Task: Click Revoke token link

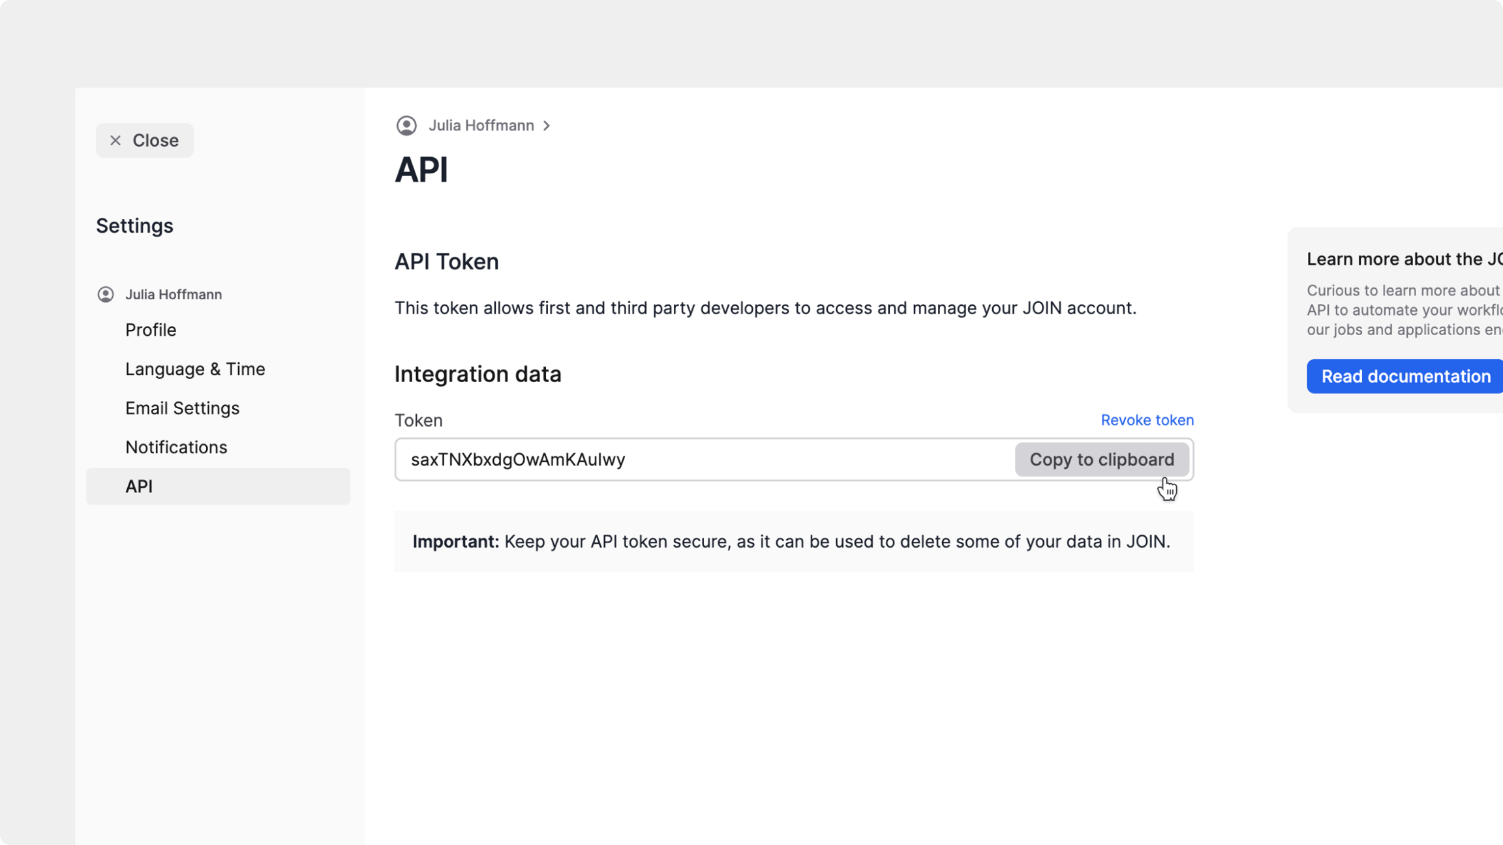Action: 1147,420
